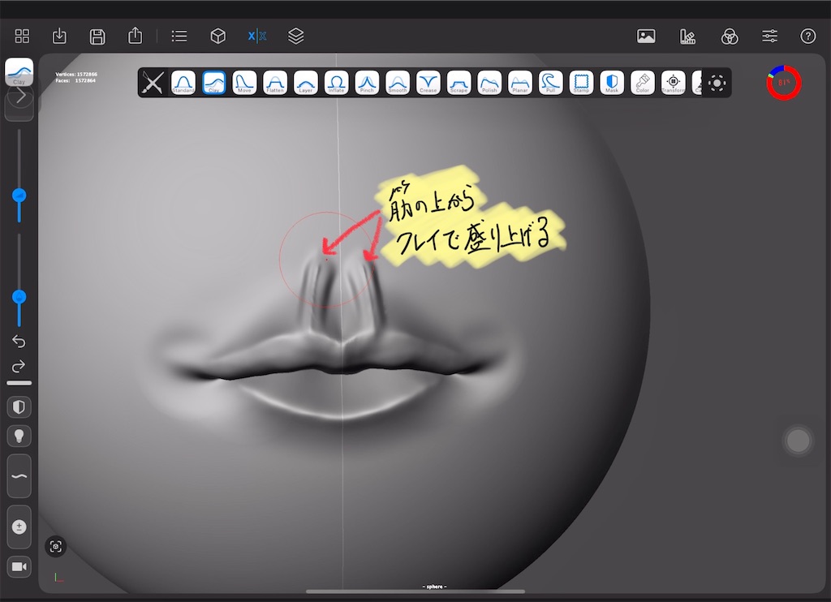Select the Inflate brush
The width and height of the screenshot is (831, 602).
pyautogui.click(x=337, y=83)
